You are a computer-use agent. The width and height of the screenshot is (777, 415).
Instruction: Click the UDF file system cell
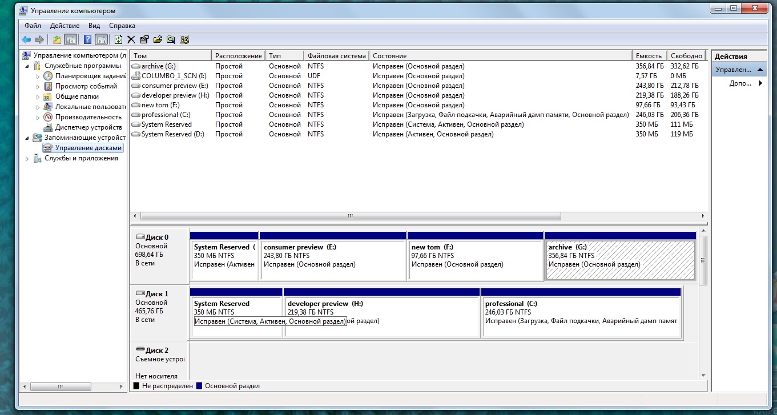click(x=315, y=76)
